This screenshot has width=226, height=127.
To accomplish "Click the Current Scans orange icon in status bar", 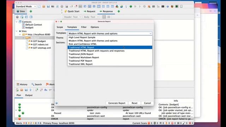I will (x=149, y=123).
